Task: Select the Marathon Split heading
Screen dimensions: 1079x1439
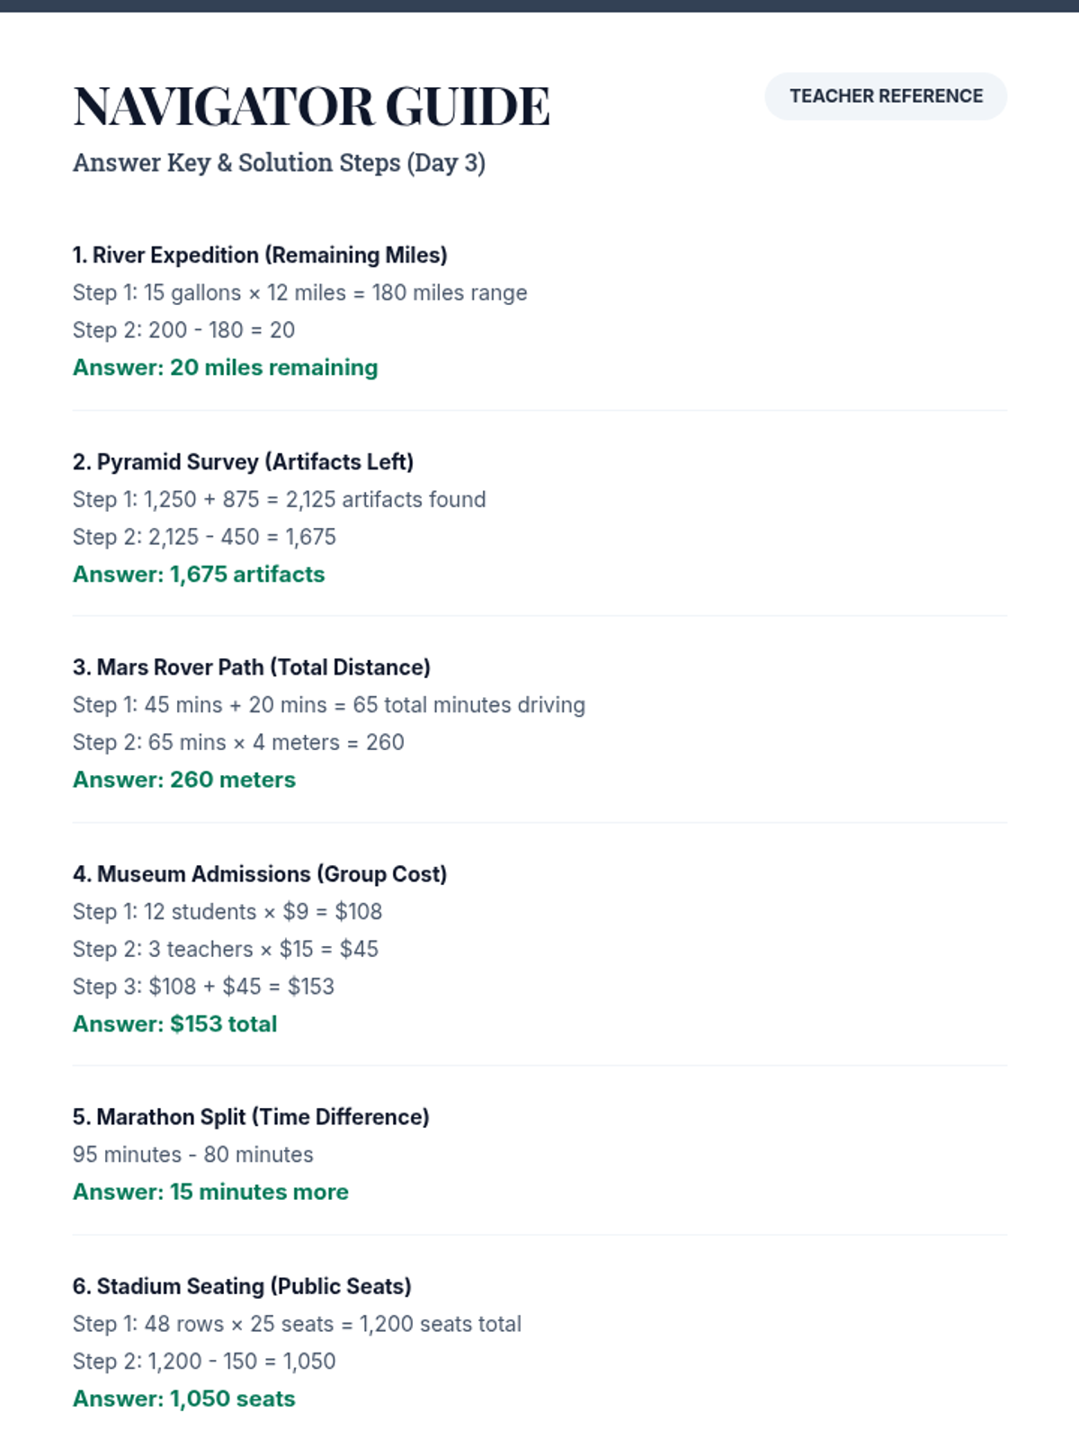Action: tap(251, 1117)
